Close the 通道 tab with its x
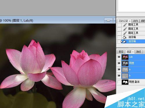 133,52
